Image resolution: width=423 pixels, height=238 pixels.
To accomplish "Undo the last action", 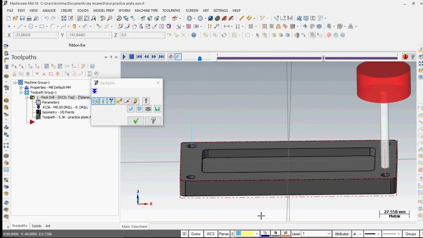I will 46,19.
